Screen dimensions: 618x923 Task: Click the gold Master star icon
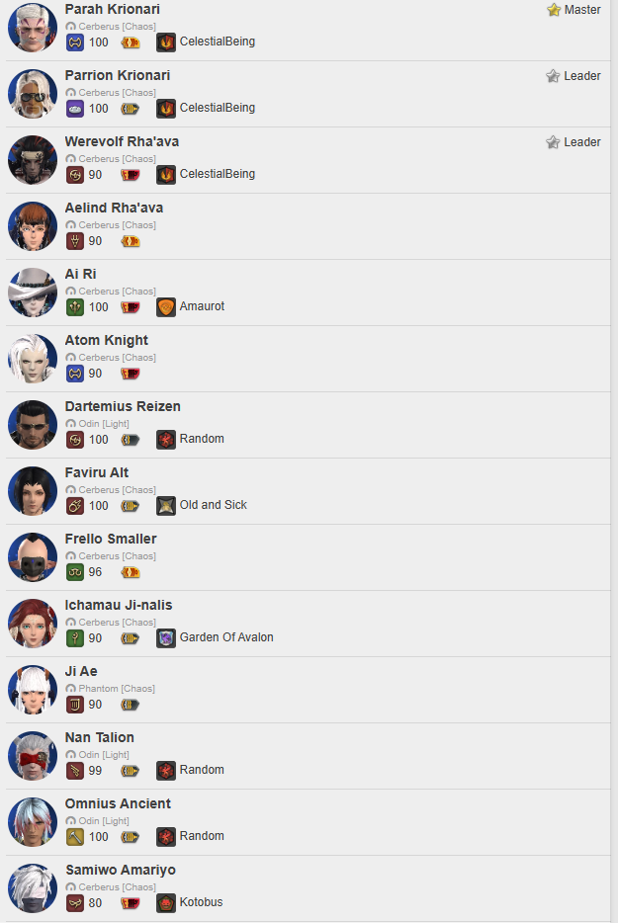(553, 10)
